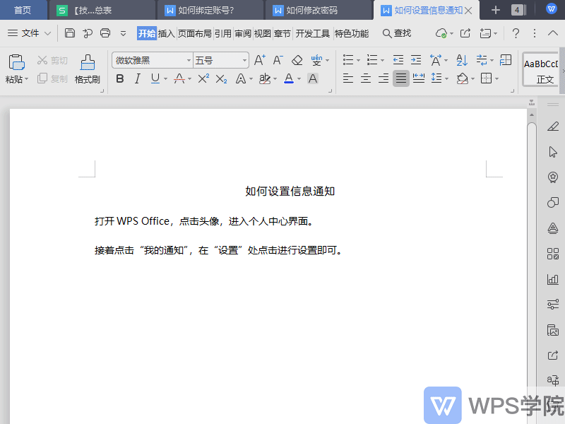This screenshot has width=565, height=424.
Task: Open the numbered list dropdown arrow
Action: pos(382,61)
